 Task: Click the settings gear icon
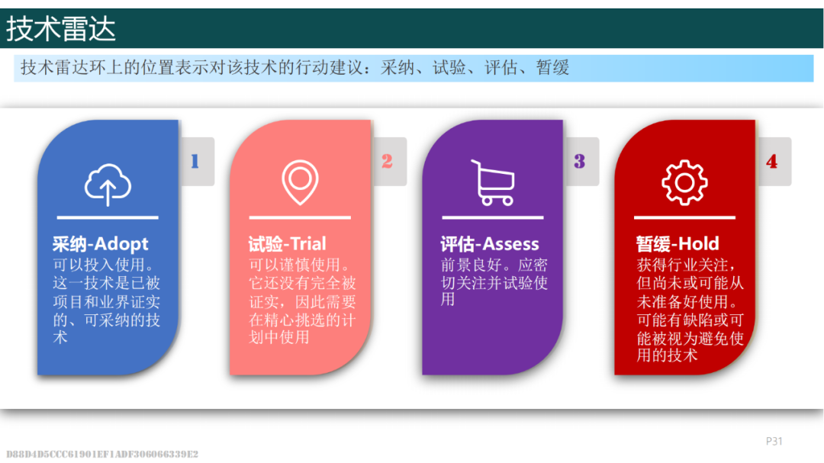[x=684, y=182]
